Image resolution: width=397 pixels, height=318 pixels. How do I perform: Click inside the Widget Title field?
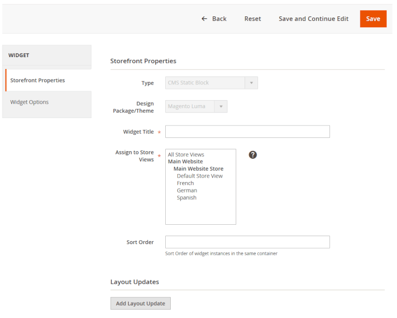(x=247, y=131)
